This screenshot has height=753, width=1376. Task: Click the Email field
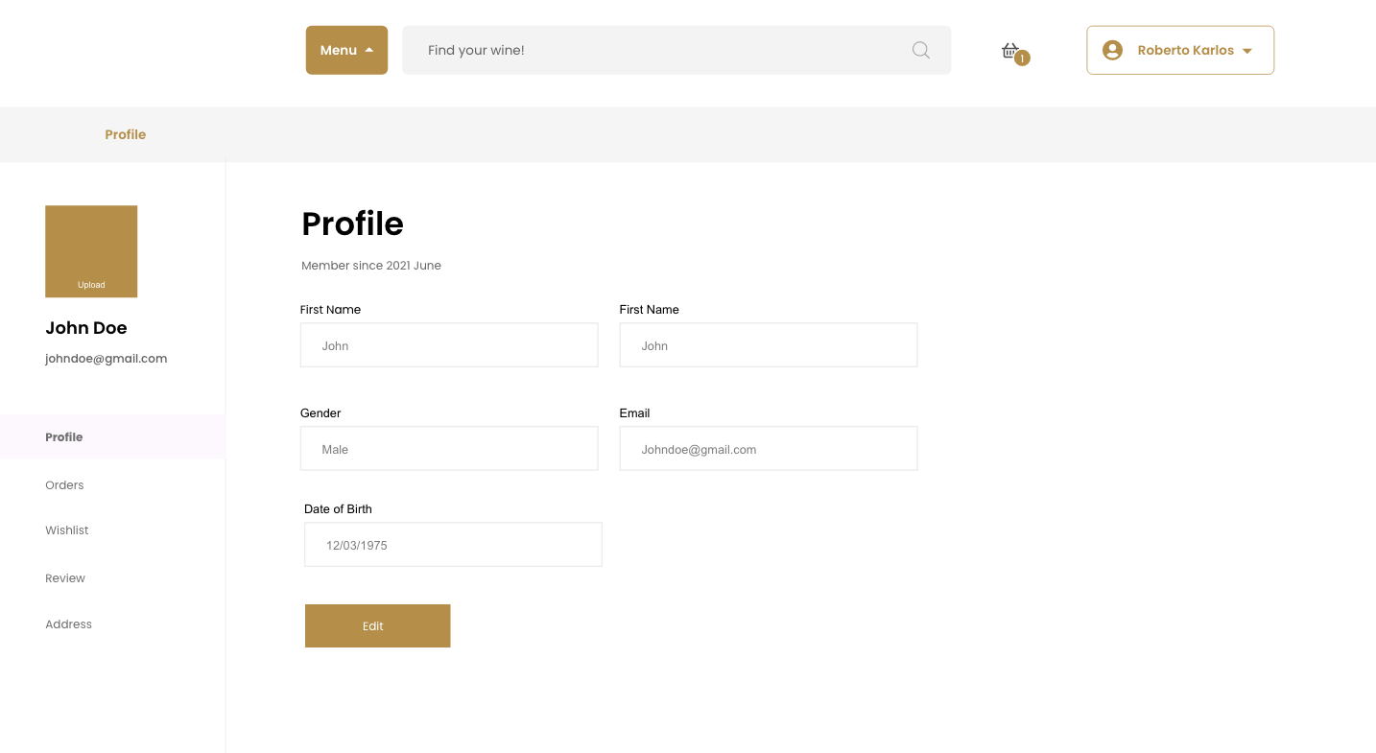(x=769, y=449)
